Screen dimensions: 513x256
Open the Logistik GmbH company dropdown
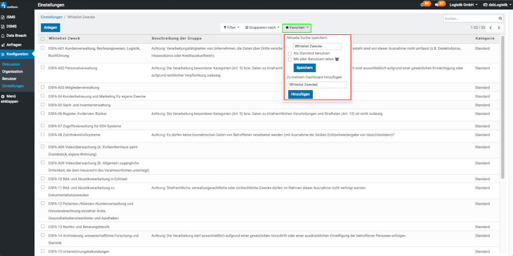[x=463, y=4]
